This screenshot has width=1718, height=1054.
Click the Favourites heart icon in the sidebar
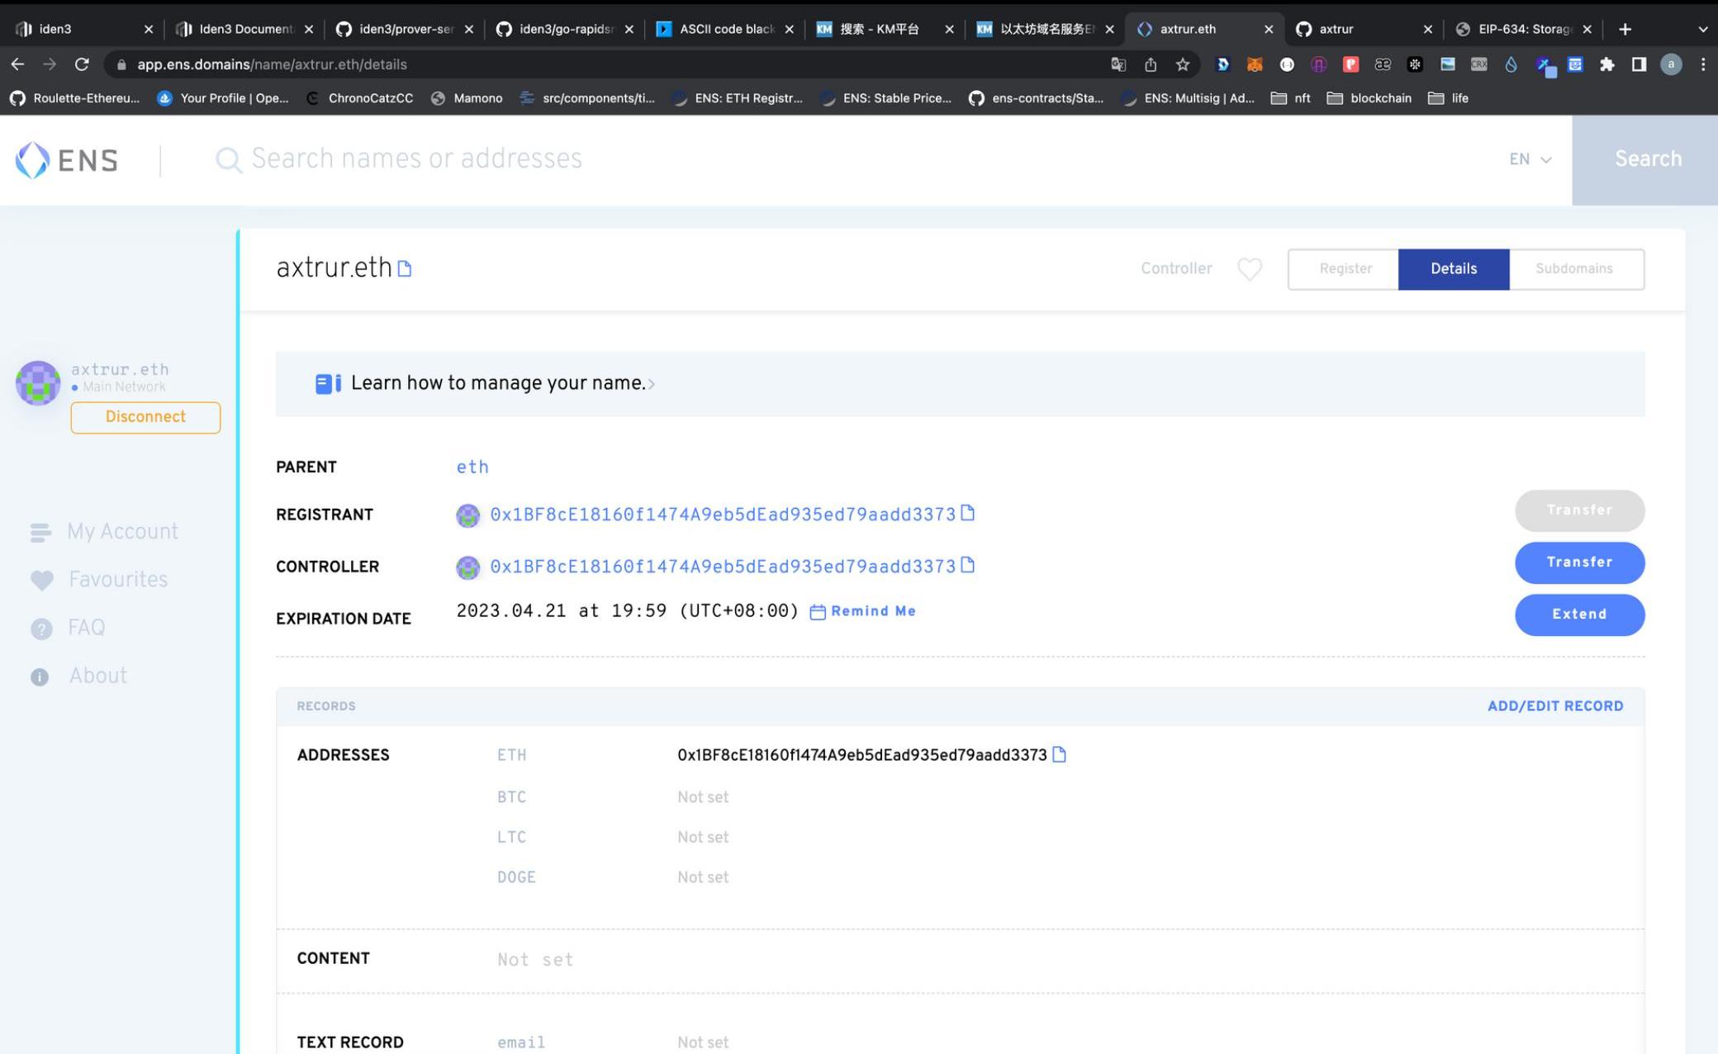pyautogui.click(x=41, y=581)
